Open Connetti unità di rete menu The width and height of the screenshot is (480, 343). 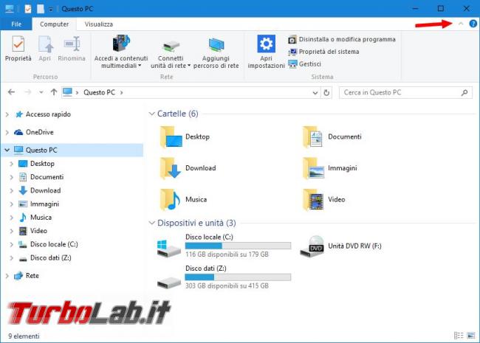(171, 55)
